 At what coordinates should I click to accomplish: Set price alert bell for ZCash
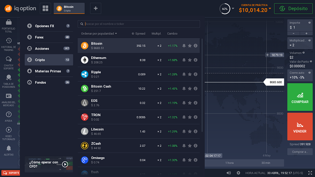tap(184, 145)
